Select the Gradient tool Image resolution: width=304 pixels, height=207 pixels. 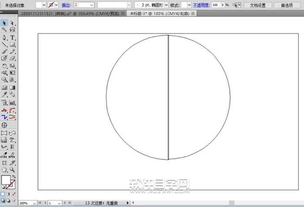click(13, 87)
